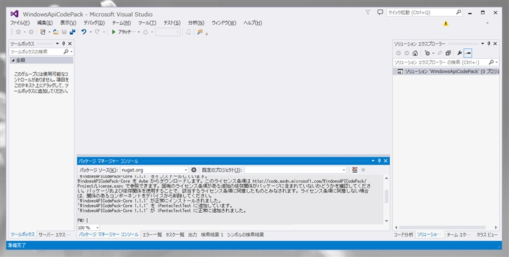Open the 分析(N) menu
509x257 pixels.
[196, 23]
